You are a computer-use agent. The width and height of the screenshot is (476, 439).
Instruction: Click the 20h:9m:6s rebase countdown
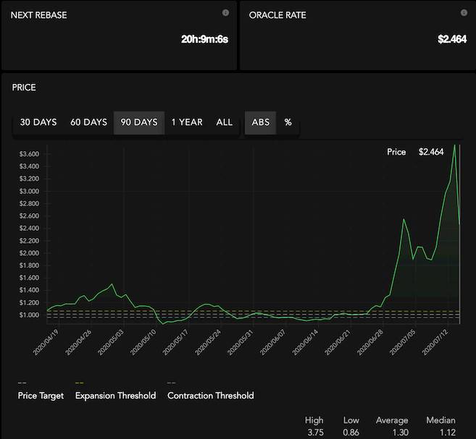click(204, 39)
